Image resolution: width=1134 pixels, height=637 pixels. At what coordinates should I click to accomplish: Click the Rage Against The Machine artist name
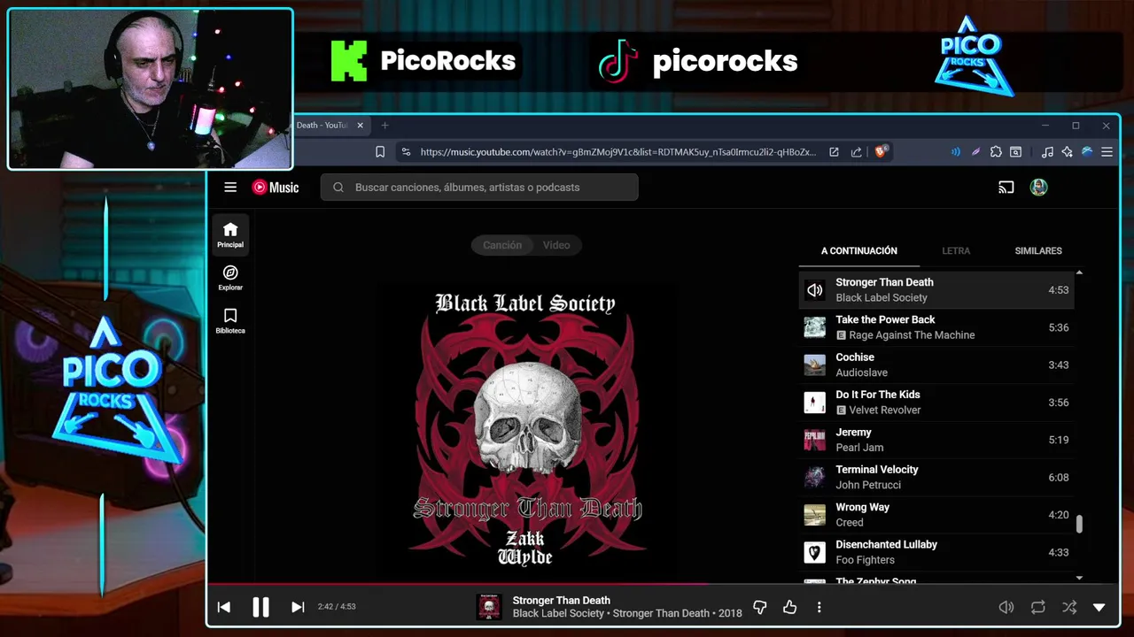tap(912, 335)
